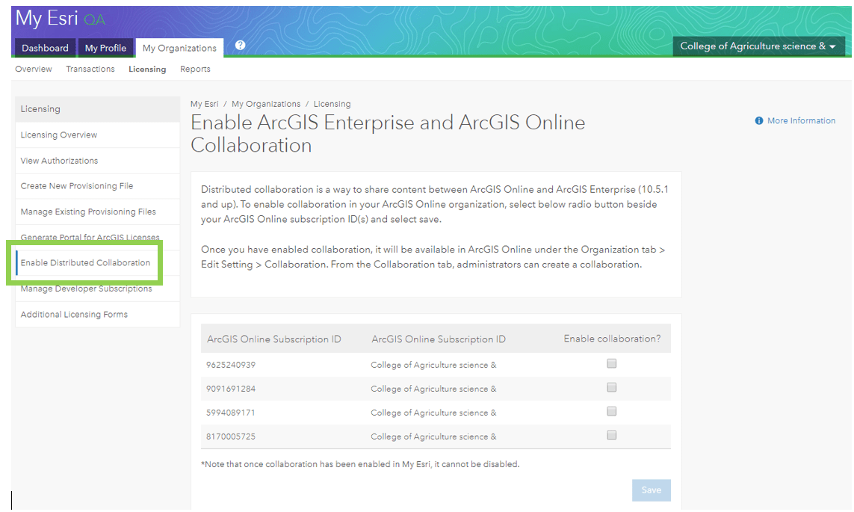Go to Additional Licensing Forms

97,315
